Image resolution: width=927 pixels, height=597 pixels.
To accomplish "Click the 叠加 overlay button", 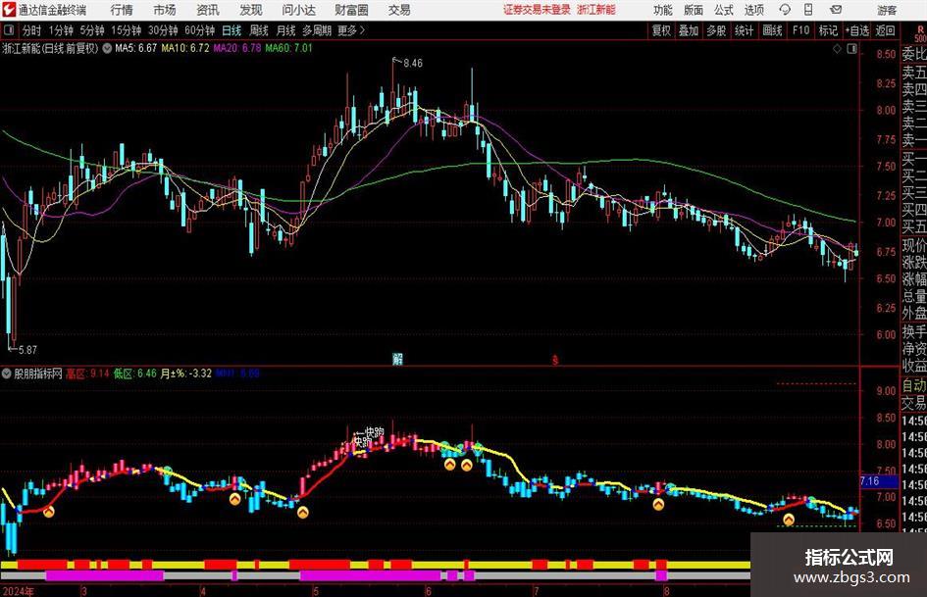I will [x=689, y=30].
